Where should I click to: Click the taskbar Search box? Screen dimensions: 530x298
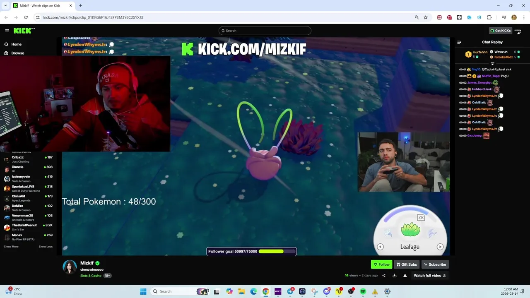coord(180,291)
